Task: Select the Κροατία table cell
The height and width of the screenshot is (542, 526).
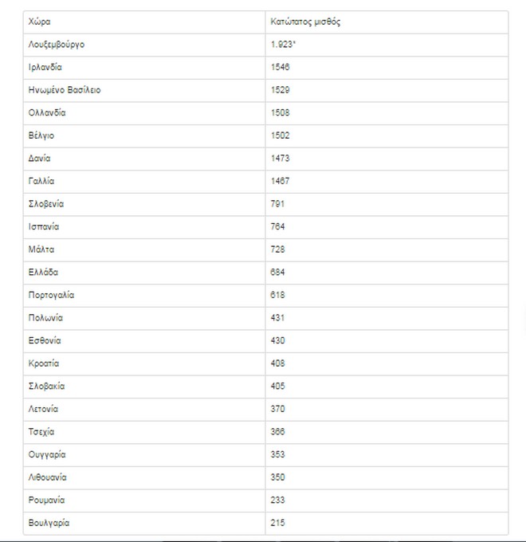Action: [x=44, y=363]
